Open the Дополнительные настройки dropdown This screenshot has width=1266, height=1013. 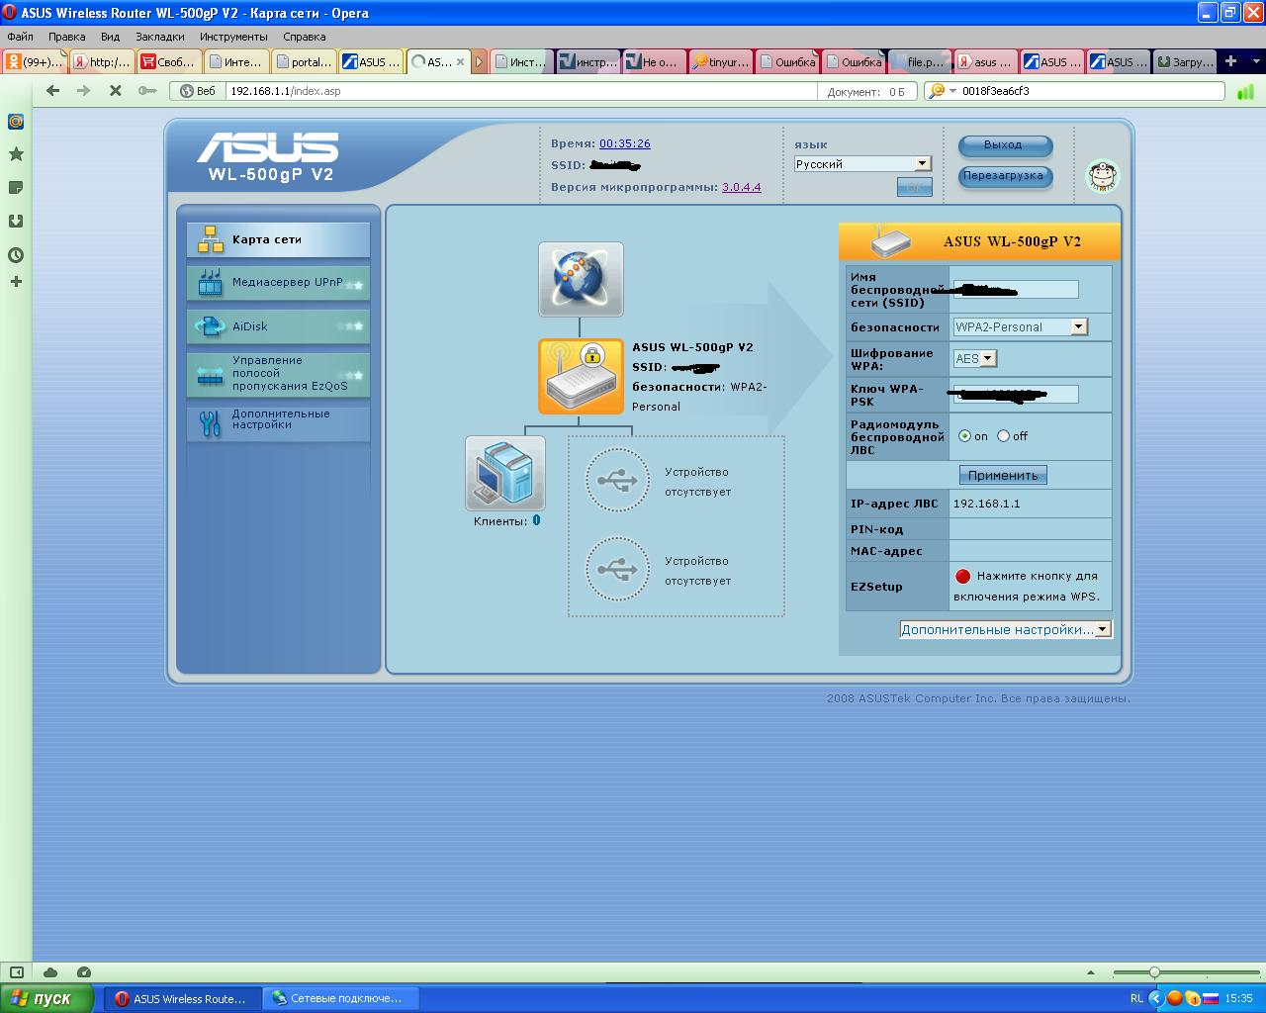[1006, 629]
